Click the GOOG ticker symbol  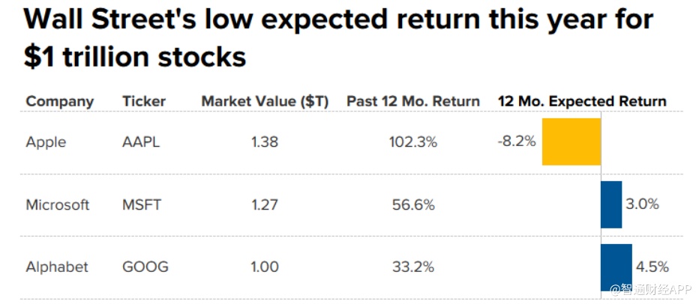tap(145, 267)
